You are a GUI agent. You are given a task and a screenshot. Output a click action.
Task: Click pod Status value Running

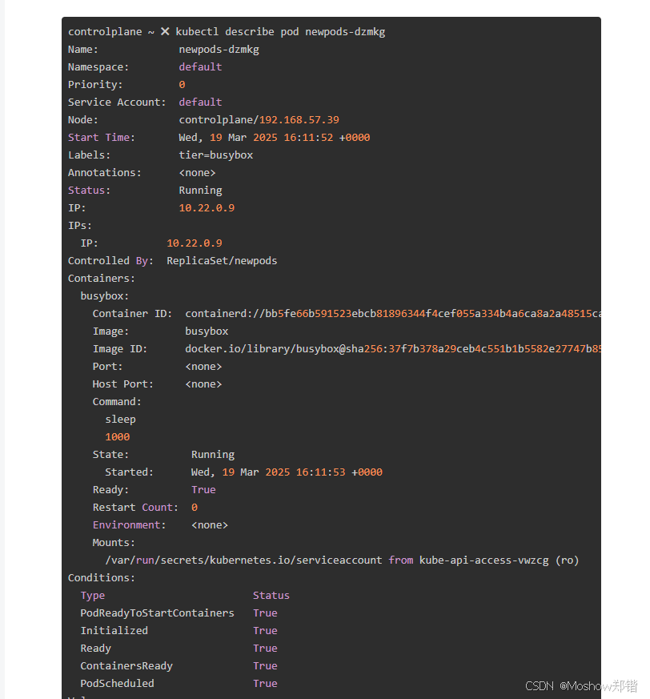point(200,191)
